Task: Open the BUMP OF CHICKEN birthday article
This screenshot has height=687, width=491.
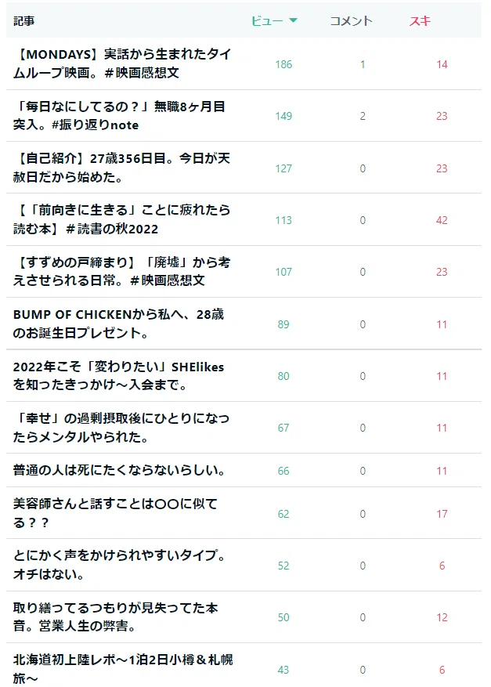Action: tap(118, 324)
